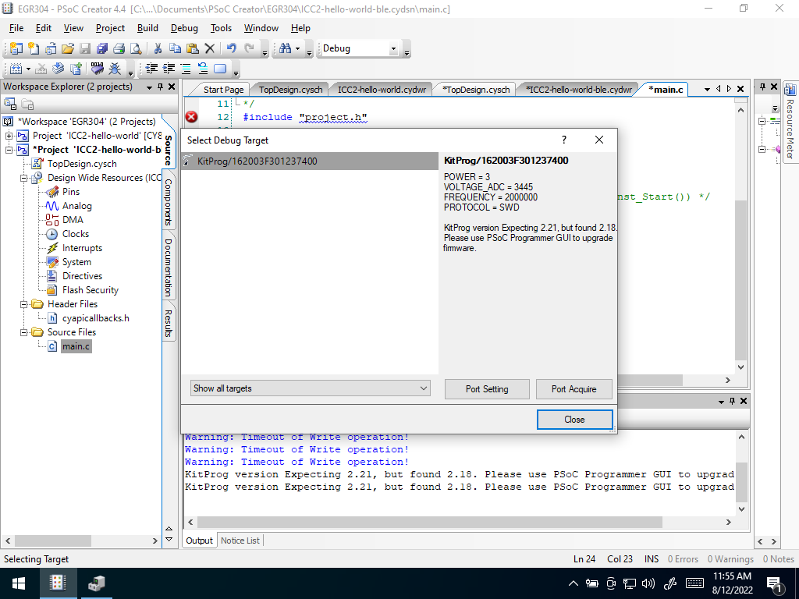
Task: Open the Windows Start menu
Action: pyautogui.click(x=19, y=583)
